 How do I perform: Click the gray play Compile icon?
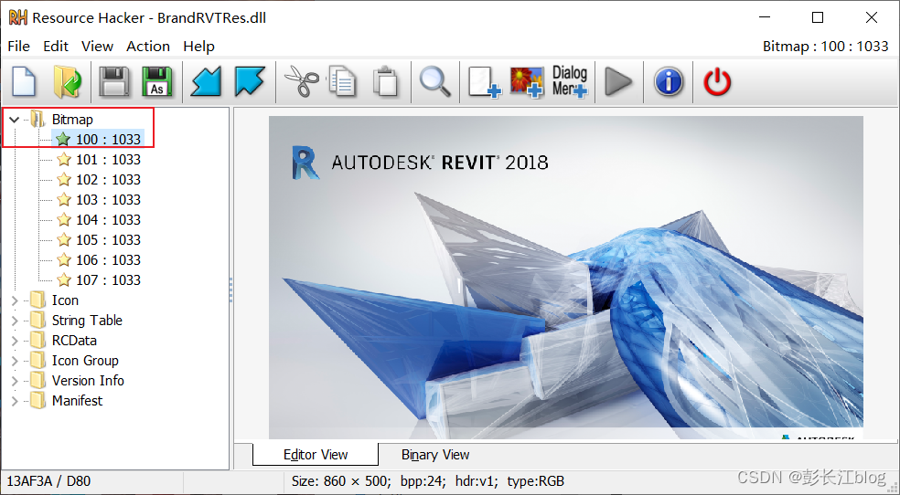click(x=618, y=82)
